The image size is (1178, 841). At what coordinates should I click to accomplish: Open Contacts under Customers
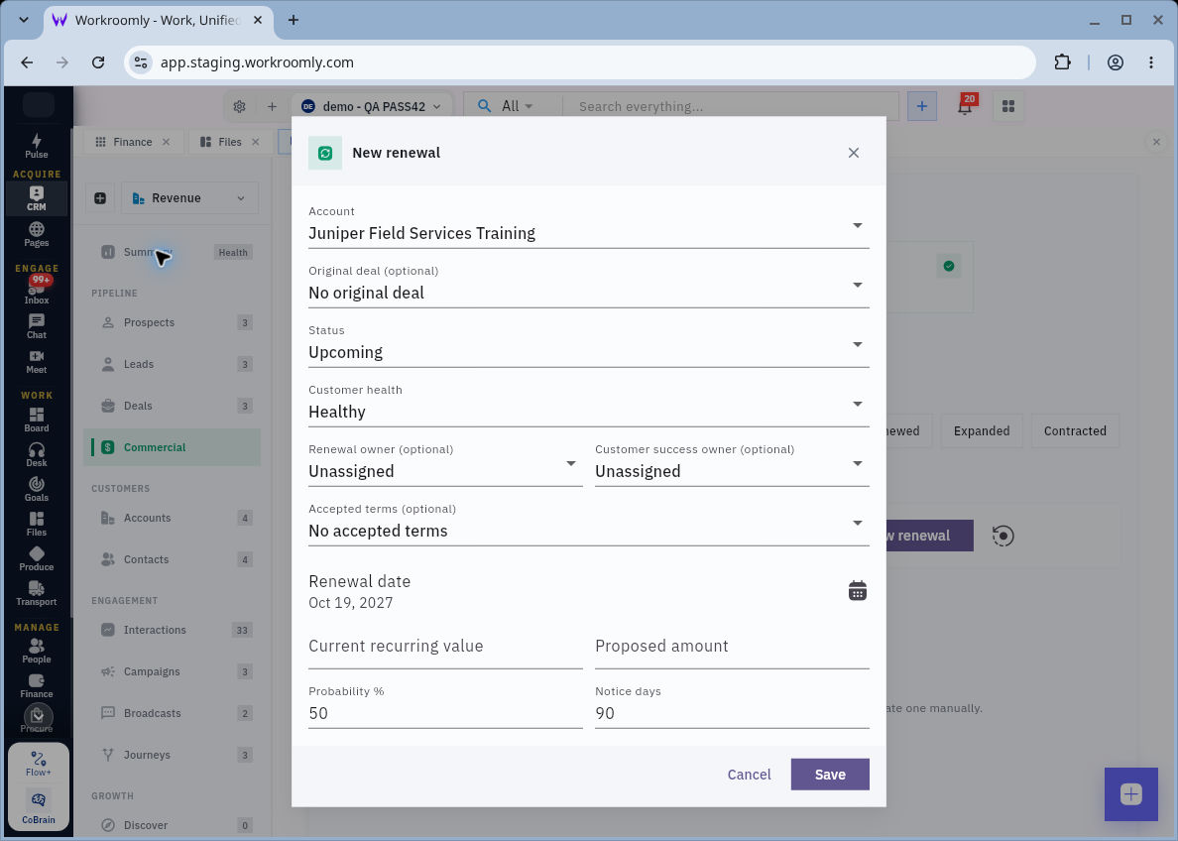pos(173,559)
